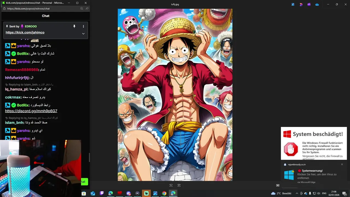The height and width of the screenshot is (197, 350).
Task: Click network icon in system tray
Action: pyautogui.click(x=314, y=193)
